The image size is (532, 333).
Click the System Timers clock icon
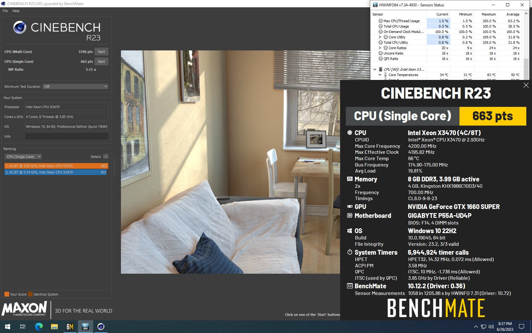pyautogui.click(x=350, y=252)
